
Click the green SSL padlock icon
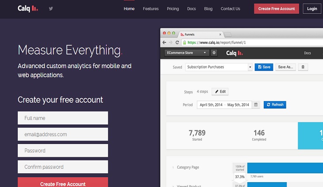(185, 43)
